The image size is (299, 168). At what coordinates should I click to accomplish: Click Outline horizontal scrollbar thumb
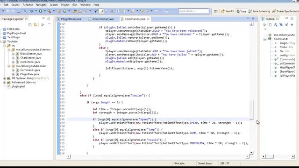coord(270,156)
